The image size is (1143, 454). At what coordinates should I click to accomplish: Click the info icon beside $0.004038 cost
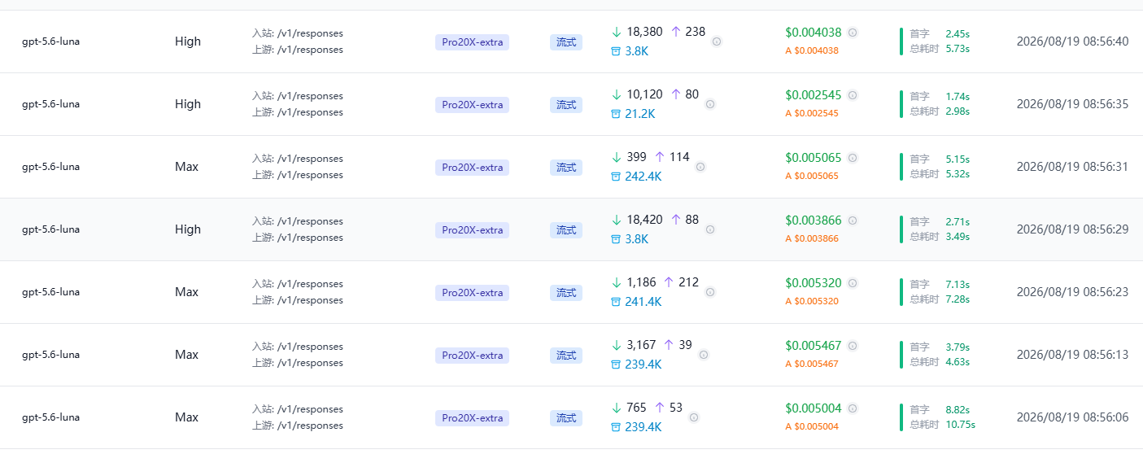click(853, 33)
